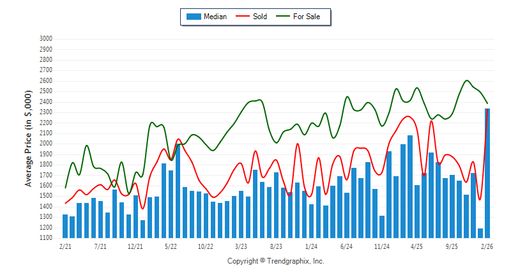Select the 9/25 x-axis label
Screen dimensions: 511x277
point(452,246)
